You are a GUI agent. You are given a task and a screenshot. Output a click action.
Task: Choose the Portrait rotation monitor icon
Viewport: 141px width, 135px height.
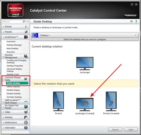58,101
